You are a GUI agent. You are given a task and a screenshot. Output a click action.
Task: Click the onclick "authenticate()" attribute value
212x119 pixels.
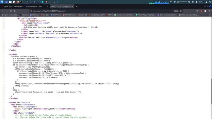pos(53,38)
